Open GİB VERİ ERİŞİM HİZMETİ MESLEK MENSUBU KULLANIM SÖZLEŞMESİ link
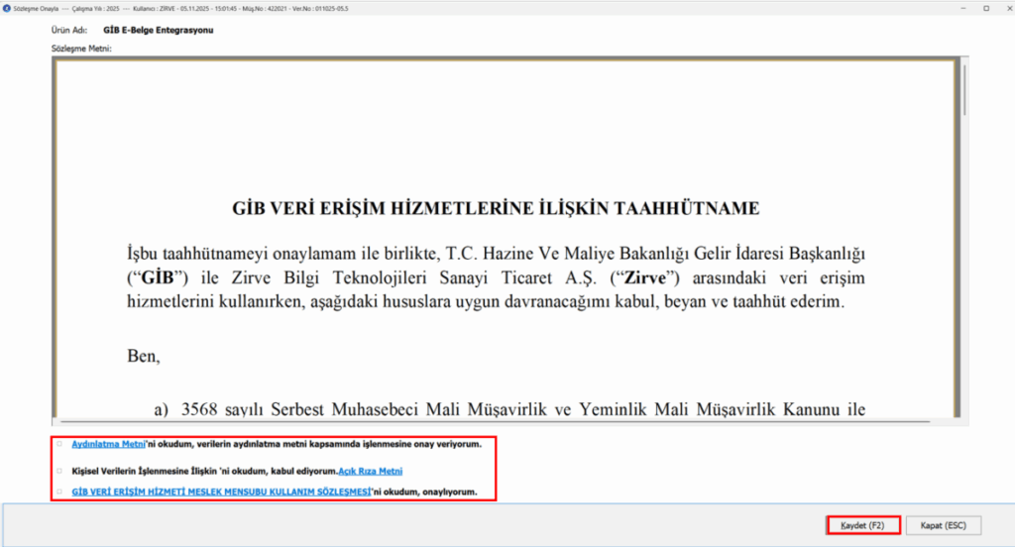Viewport: 1015px width, 547px height. (x=221, y=492)
